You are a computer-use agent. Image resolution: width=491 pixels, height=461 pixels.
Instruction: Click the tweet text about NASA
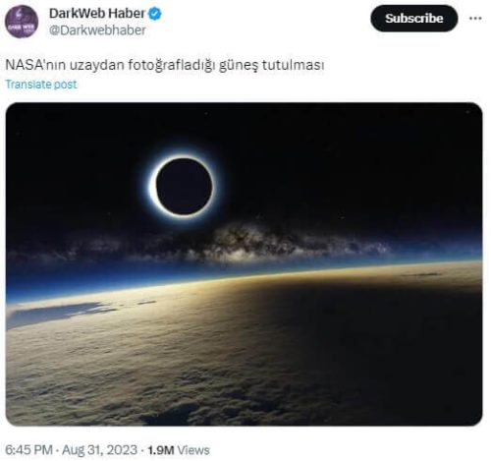(x=165, y=65)
